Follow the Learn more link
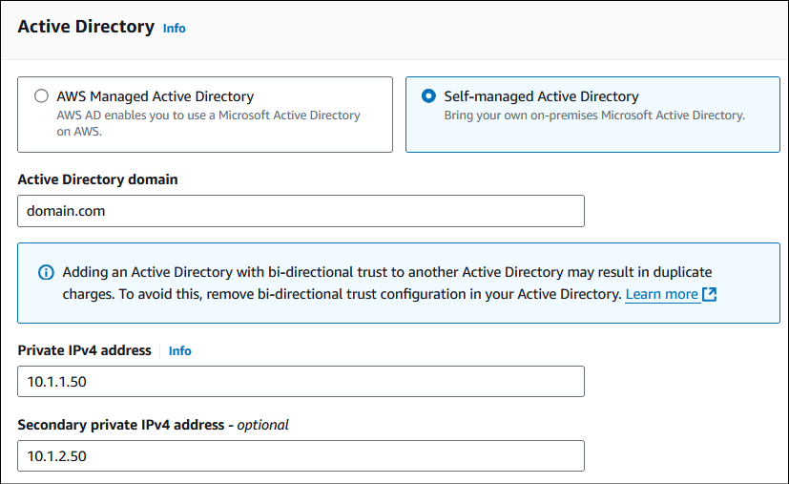Viewport: 789px width, 484px height. point(661,295)
